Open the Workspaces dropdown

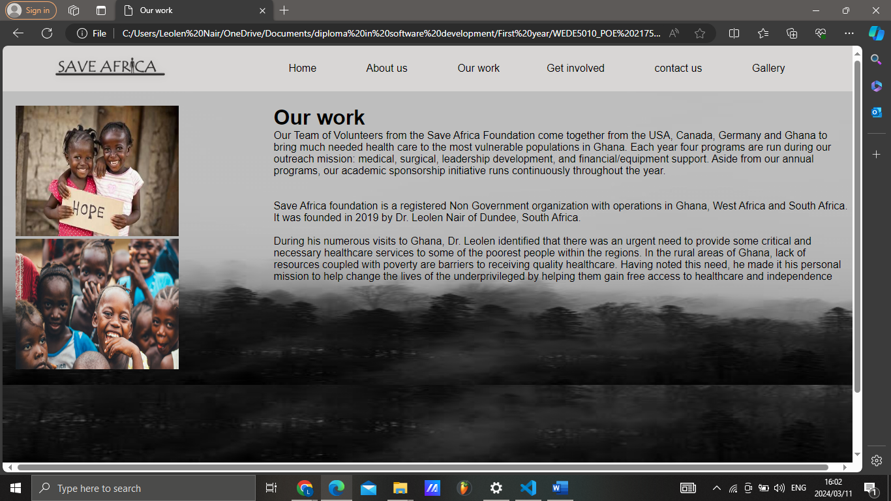pos(74,10)
